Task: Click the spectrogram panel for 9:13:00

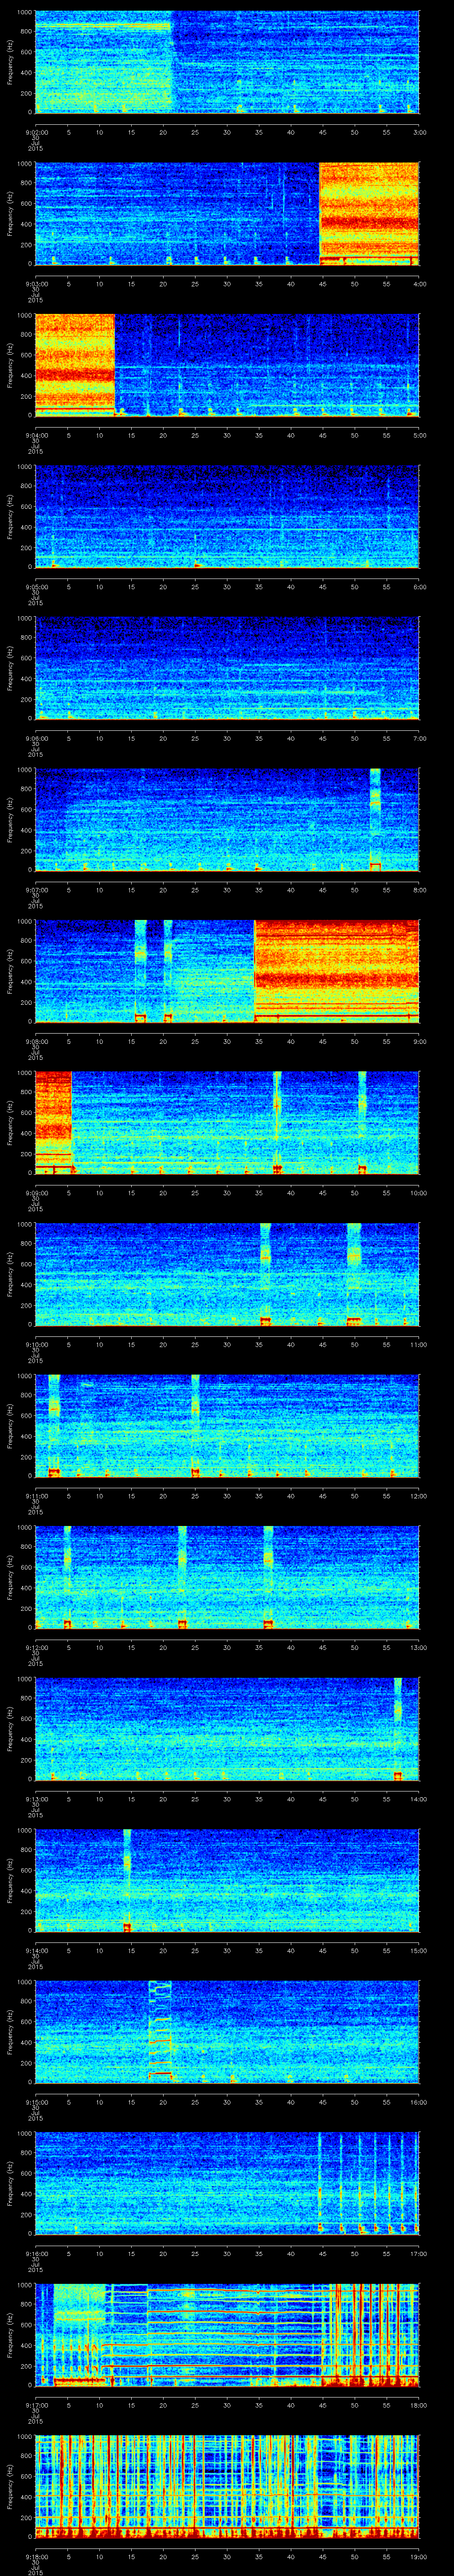Action: tap(227, 1729)
